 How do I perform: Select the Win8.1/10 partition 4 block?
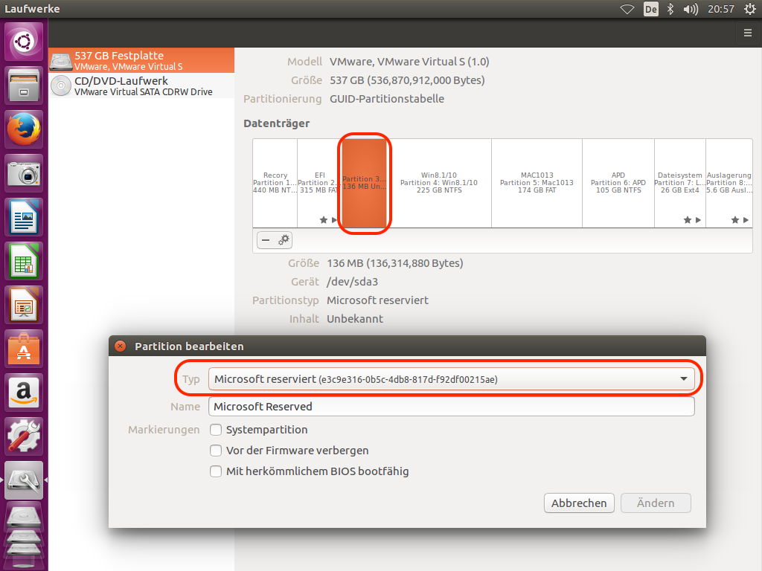coord(439,183)
